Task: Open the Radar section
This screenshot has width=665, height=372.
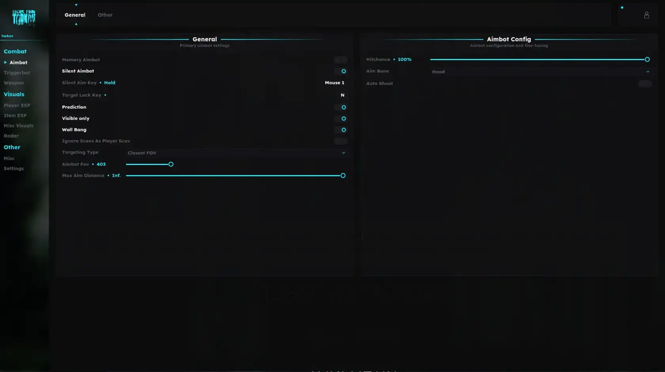Action: click(11, 136)
